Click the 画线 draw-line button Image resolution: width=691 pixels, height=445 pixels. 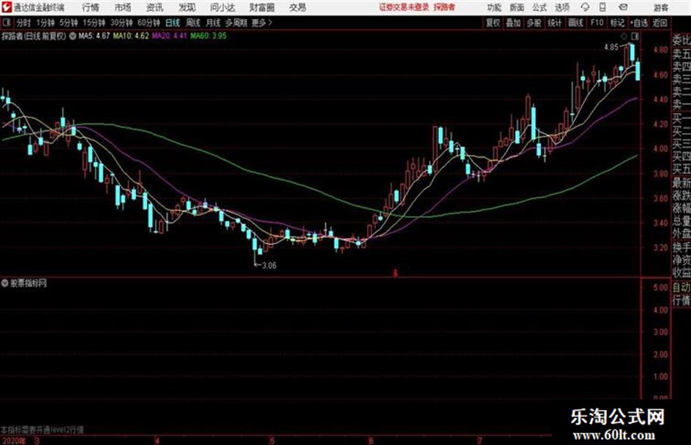click(x=575, y=23)
